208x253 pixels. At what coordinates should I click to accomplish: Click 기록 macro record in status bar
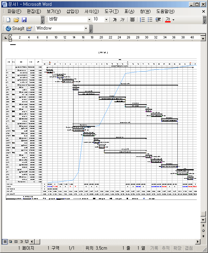(154, 248)
